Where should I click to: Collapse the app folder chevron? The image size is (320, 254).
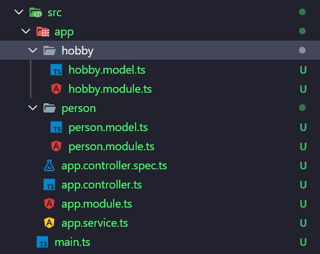(x=26, y=31)
